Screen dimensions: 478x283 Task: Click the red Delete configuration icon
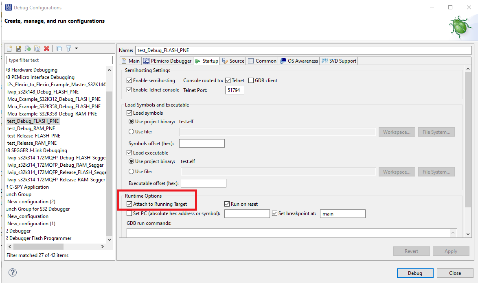(x=47, y=48)
